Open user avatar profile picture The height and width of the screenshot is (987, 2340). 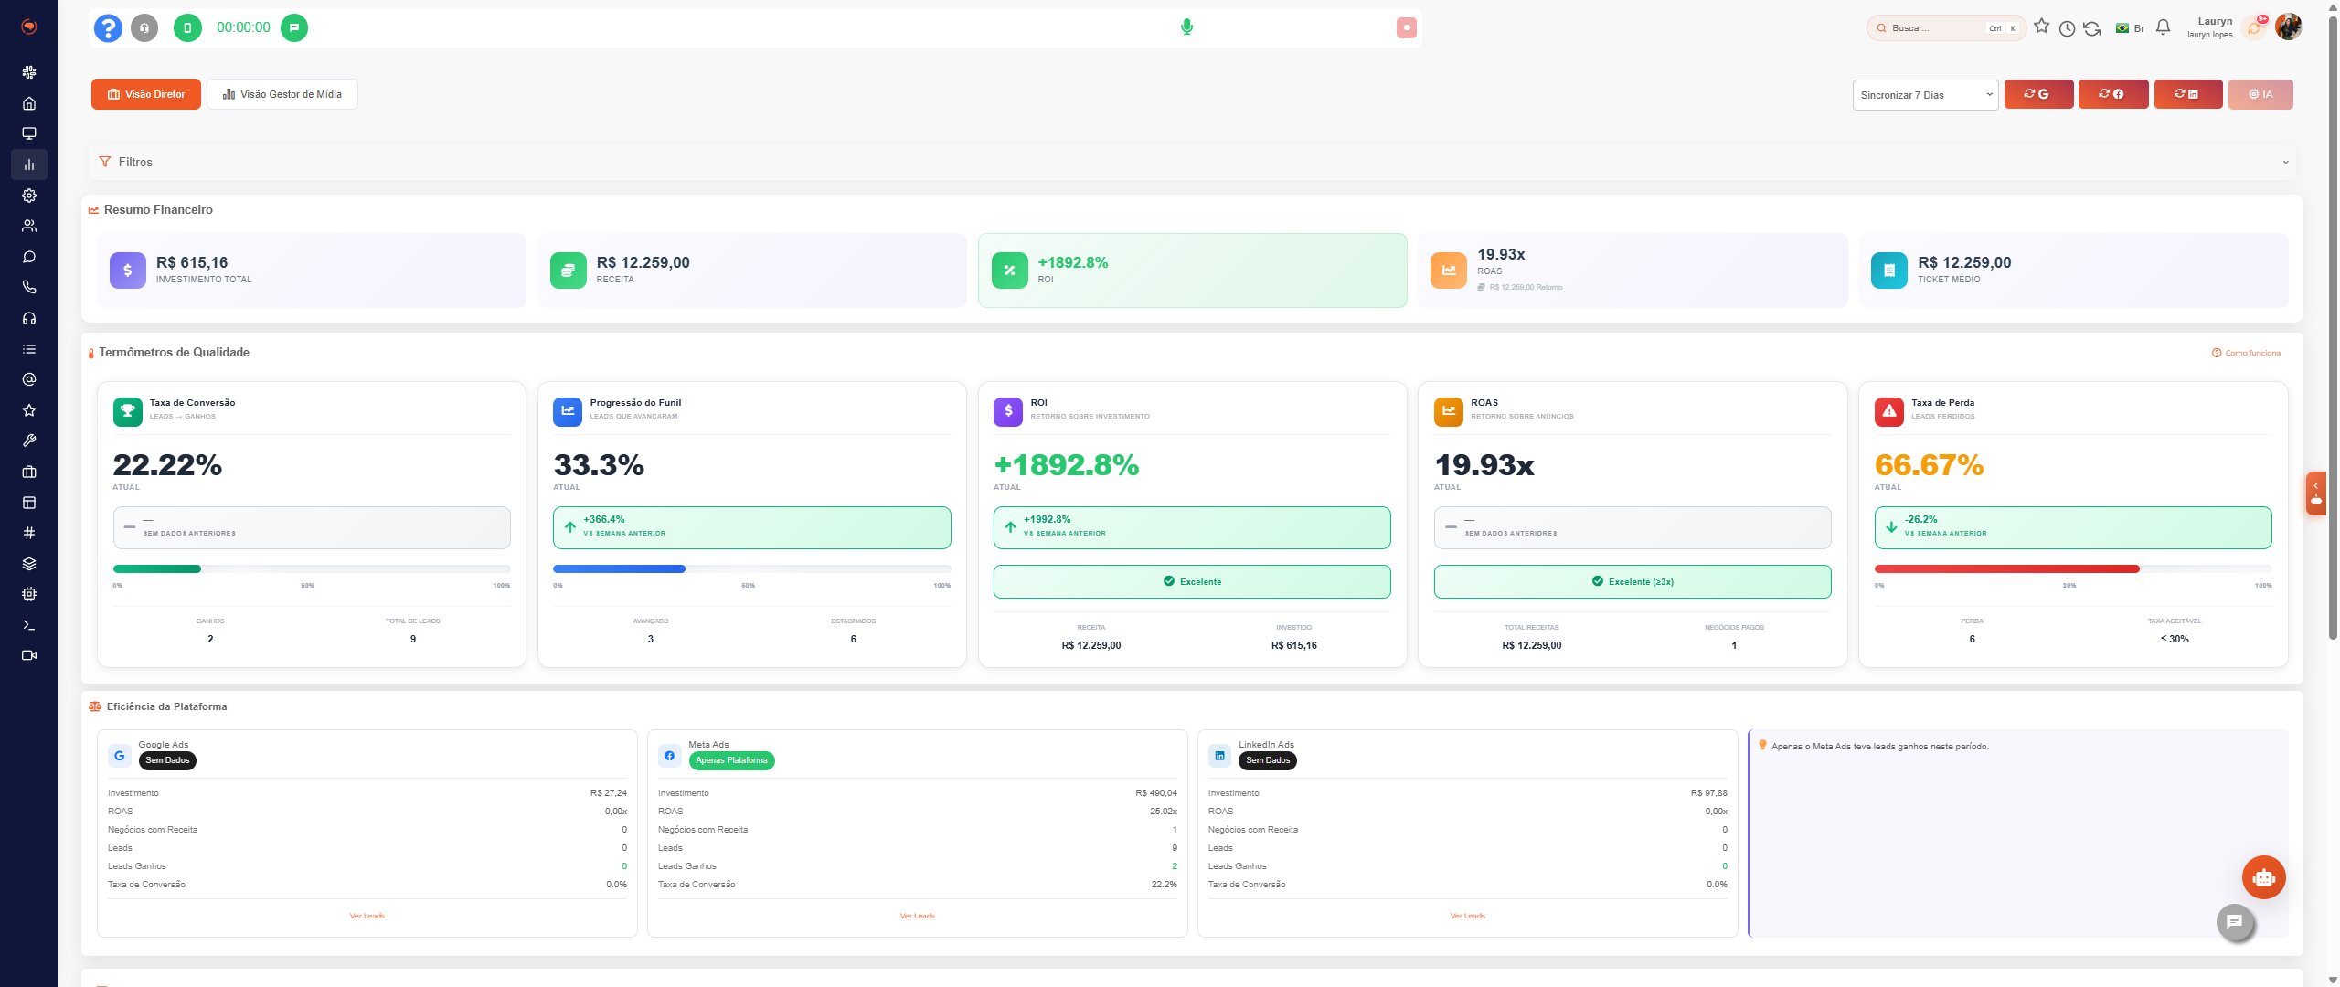click(2289, 27)
